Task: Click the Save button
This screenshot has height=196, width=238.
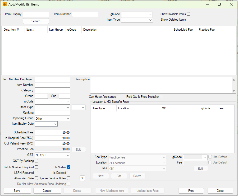Action: [17, 191]
